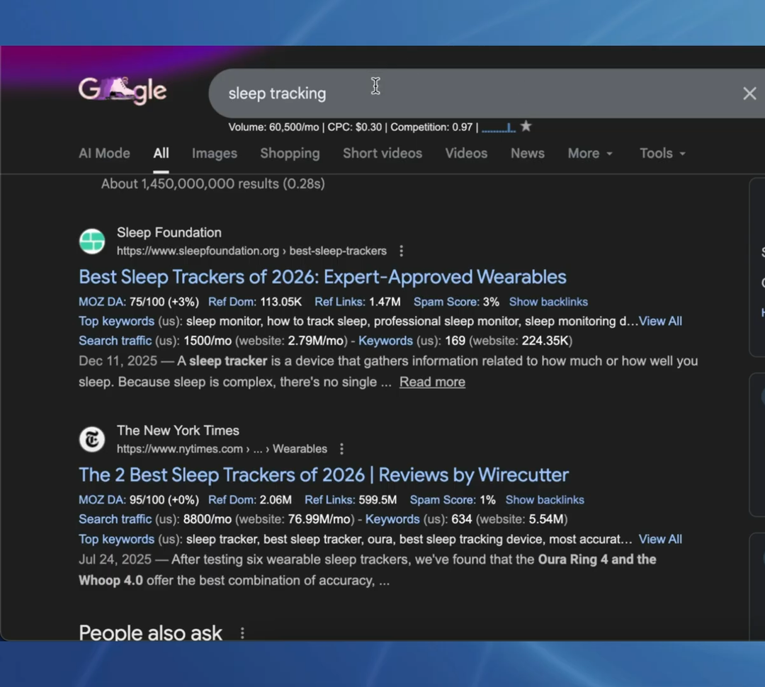Open three-dot menu for Sleep Foundation result
This screenshot has width=765, height=687.
point(402,251)
